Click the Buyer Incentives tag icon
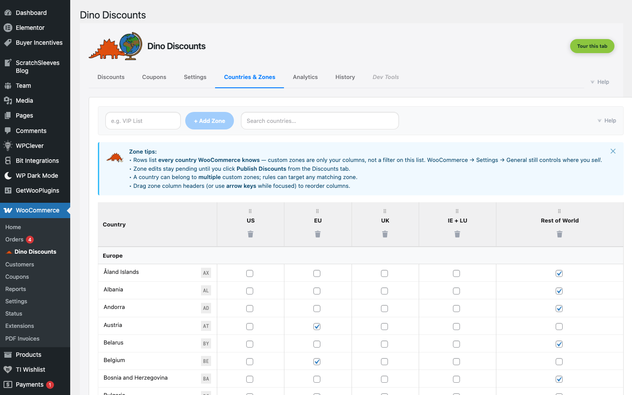 point(8,43)
